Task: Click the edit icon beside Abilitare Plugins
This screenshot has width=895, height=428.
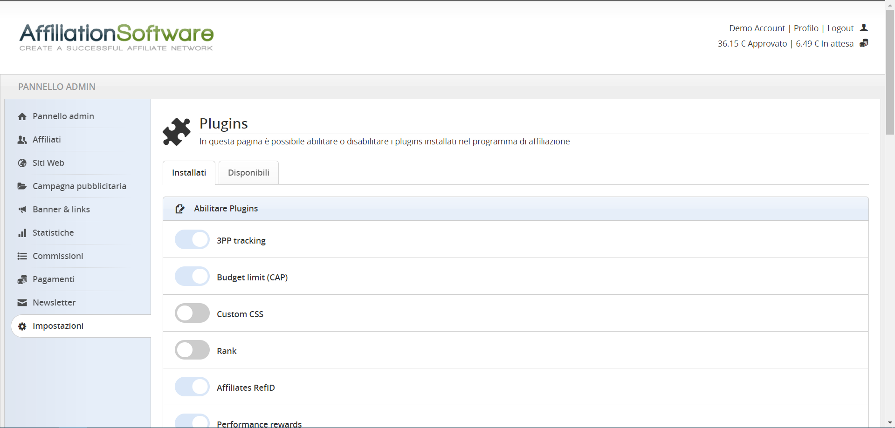Action: [180, 209]
